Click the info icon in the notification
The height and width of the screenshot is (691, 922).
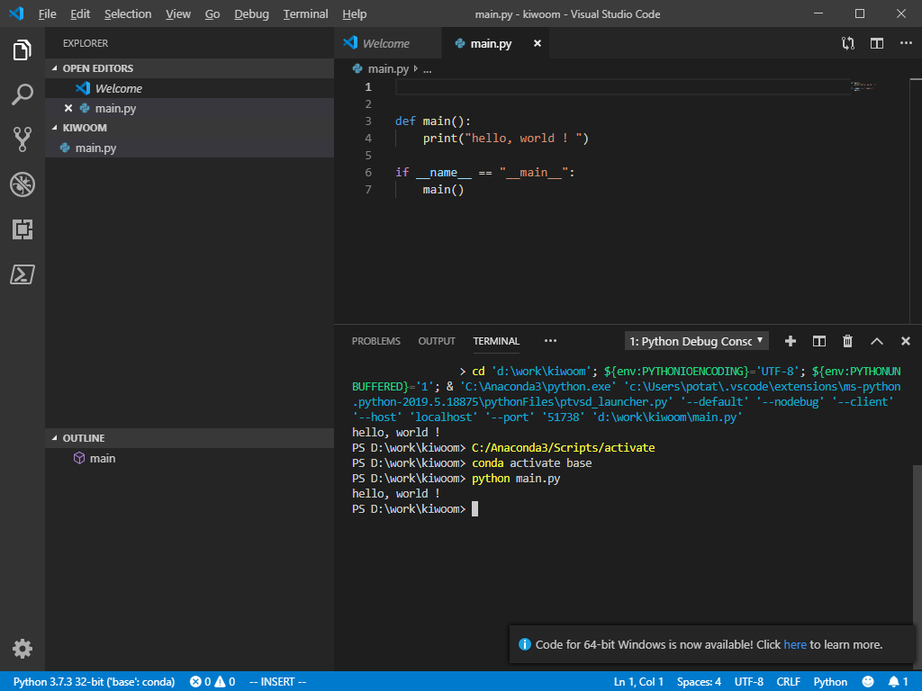tap(525, 644)
